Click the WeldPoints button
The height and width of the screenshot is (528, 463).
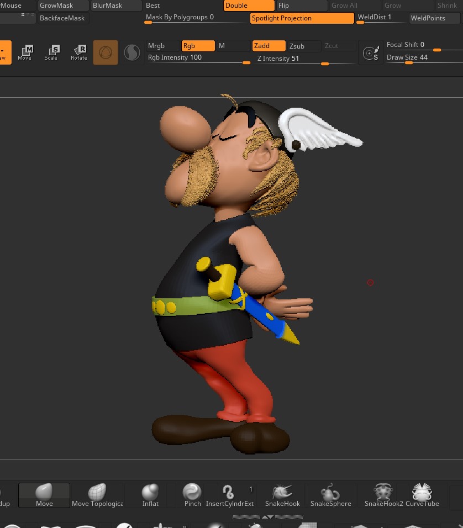pyautogui.click(x=435, y=18)
